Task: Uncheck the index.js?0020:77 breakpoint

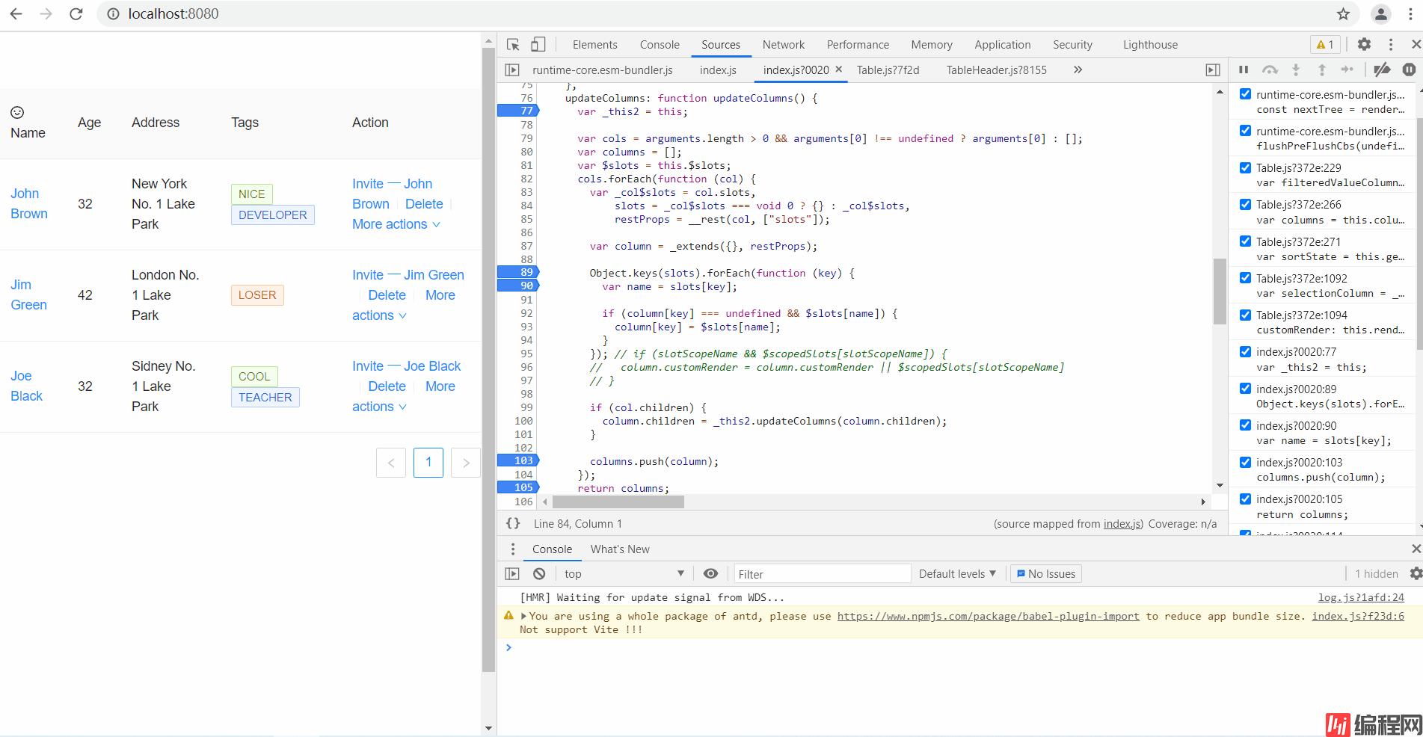Action: click(1245, 352)
